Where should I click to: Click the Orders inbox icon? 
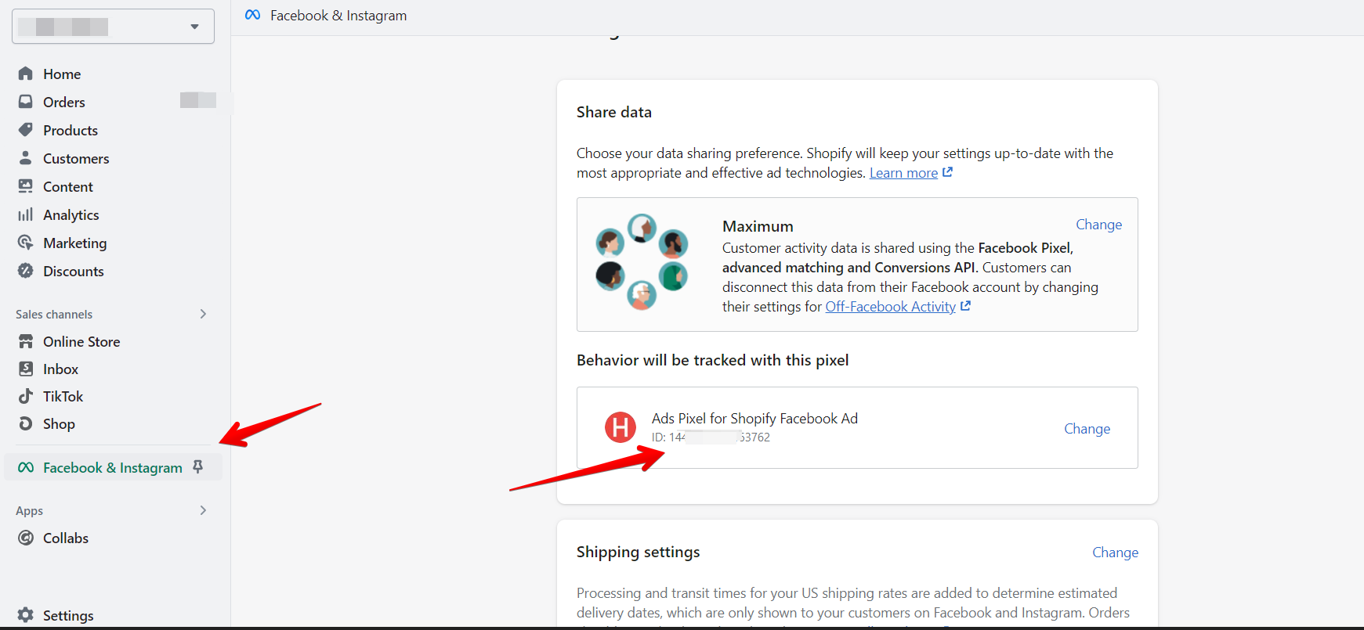(x=26, y=102)
